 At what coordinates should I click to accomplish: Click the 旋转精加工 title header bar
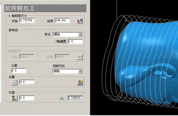pyautogui.click(x=45, y=8)
